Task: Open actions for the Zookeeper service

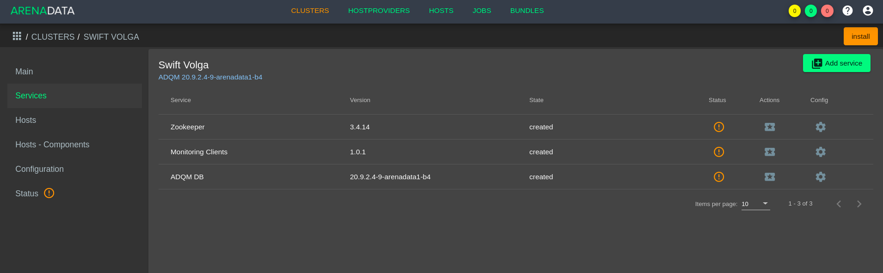Action: (770, 127)
